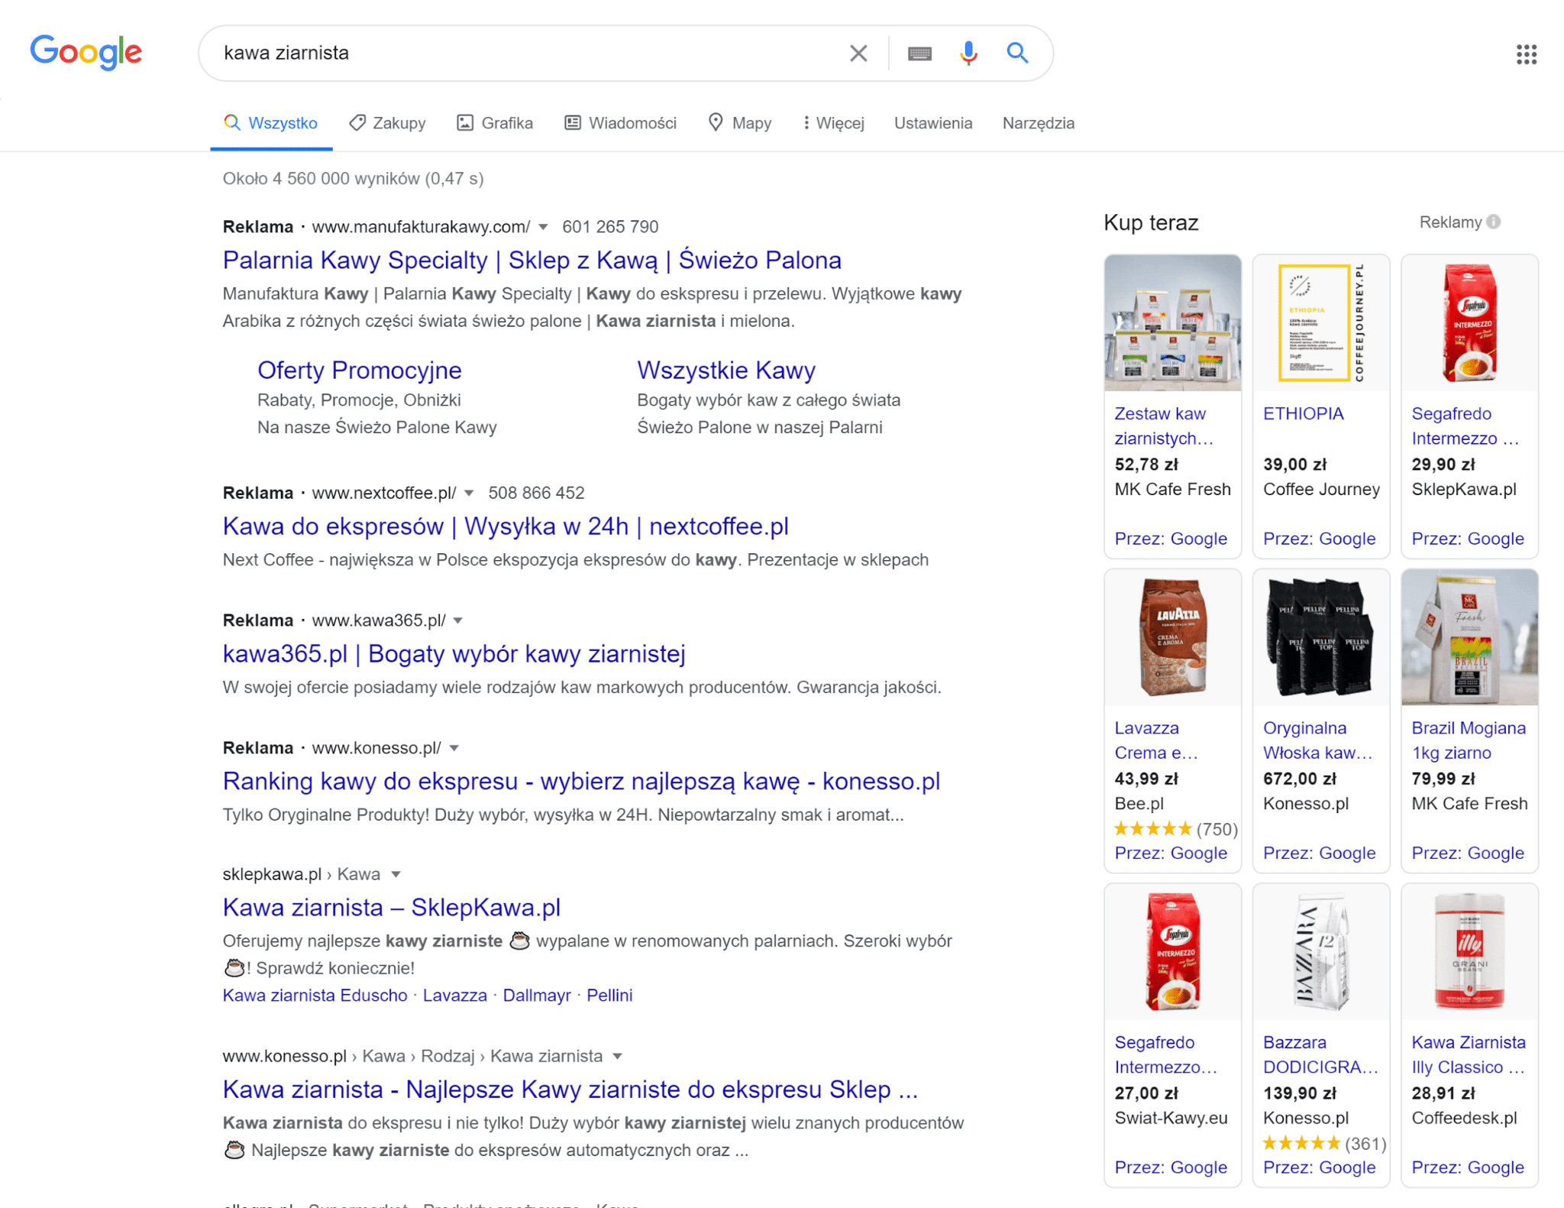Click Illy Classico can product image

pos(1469,951)
